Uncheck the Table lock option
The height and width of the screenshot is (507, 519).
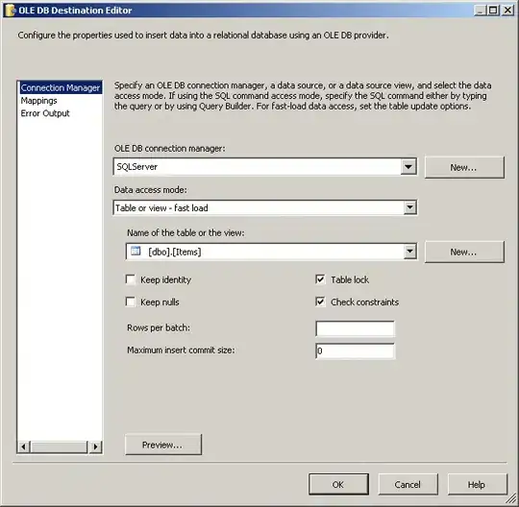[x=320, y=279]
